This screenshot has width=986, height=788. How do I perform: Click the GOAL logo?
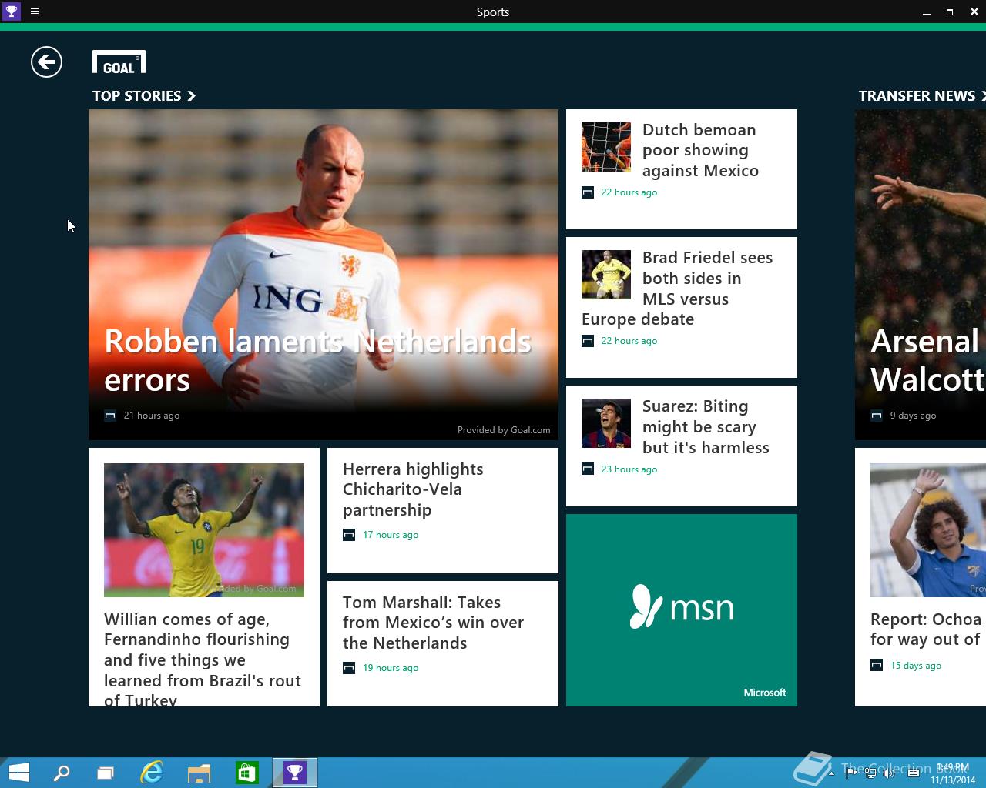point(119,62)
